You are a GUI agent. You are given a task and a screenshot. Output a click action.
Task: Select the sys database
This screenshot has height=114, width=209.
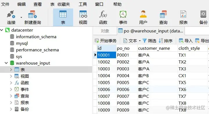coord(19,57)
